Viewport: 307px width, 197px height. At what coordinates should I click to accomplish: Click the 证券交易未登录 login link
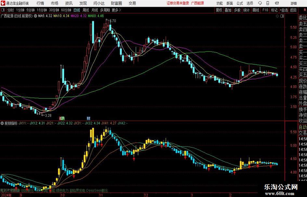point(178,3)
